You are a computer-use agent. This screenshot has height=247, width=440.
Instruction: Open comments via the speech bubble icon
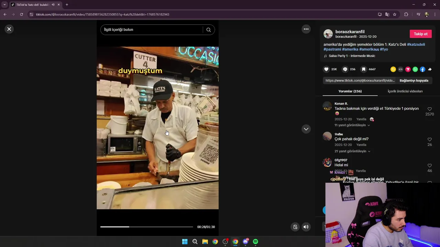pos(345,69)
